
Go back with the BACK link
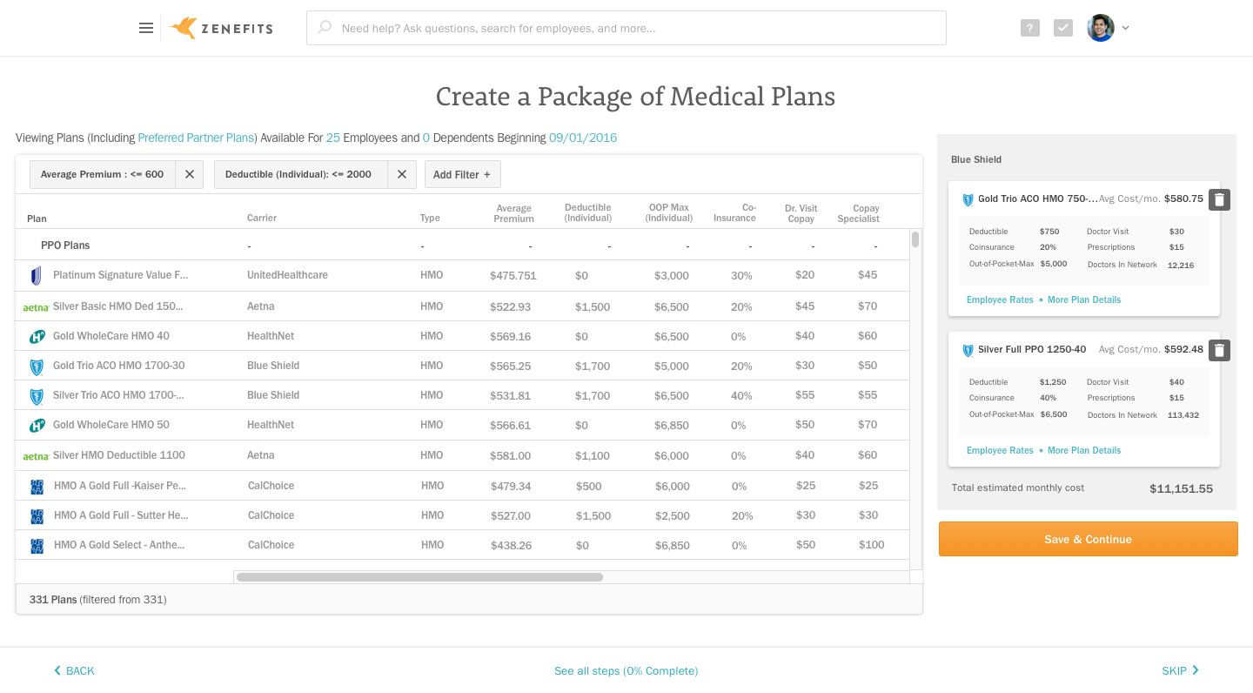pyautogui.click(x=74, y=670)
